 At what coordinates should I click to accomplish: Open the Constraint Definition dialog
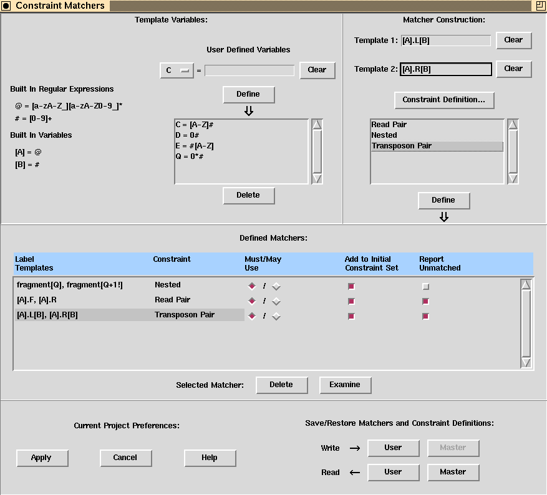(443, 100)
